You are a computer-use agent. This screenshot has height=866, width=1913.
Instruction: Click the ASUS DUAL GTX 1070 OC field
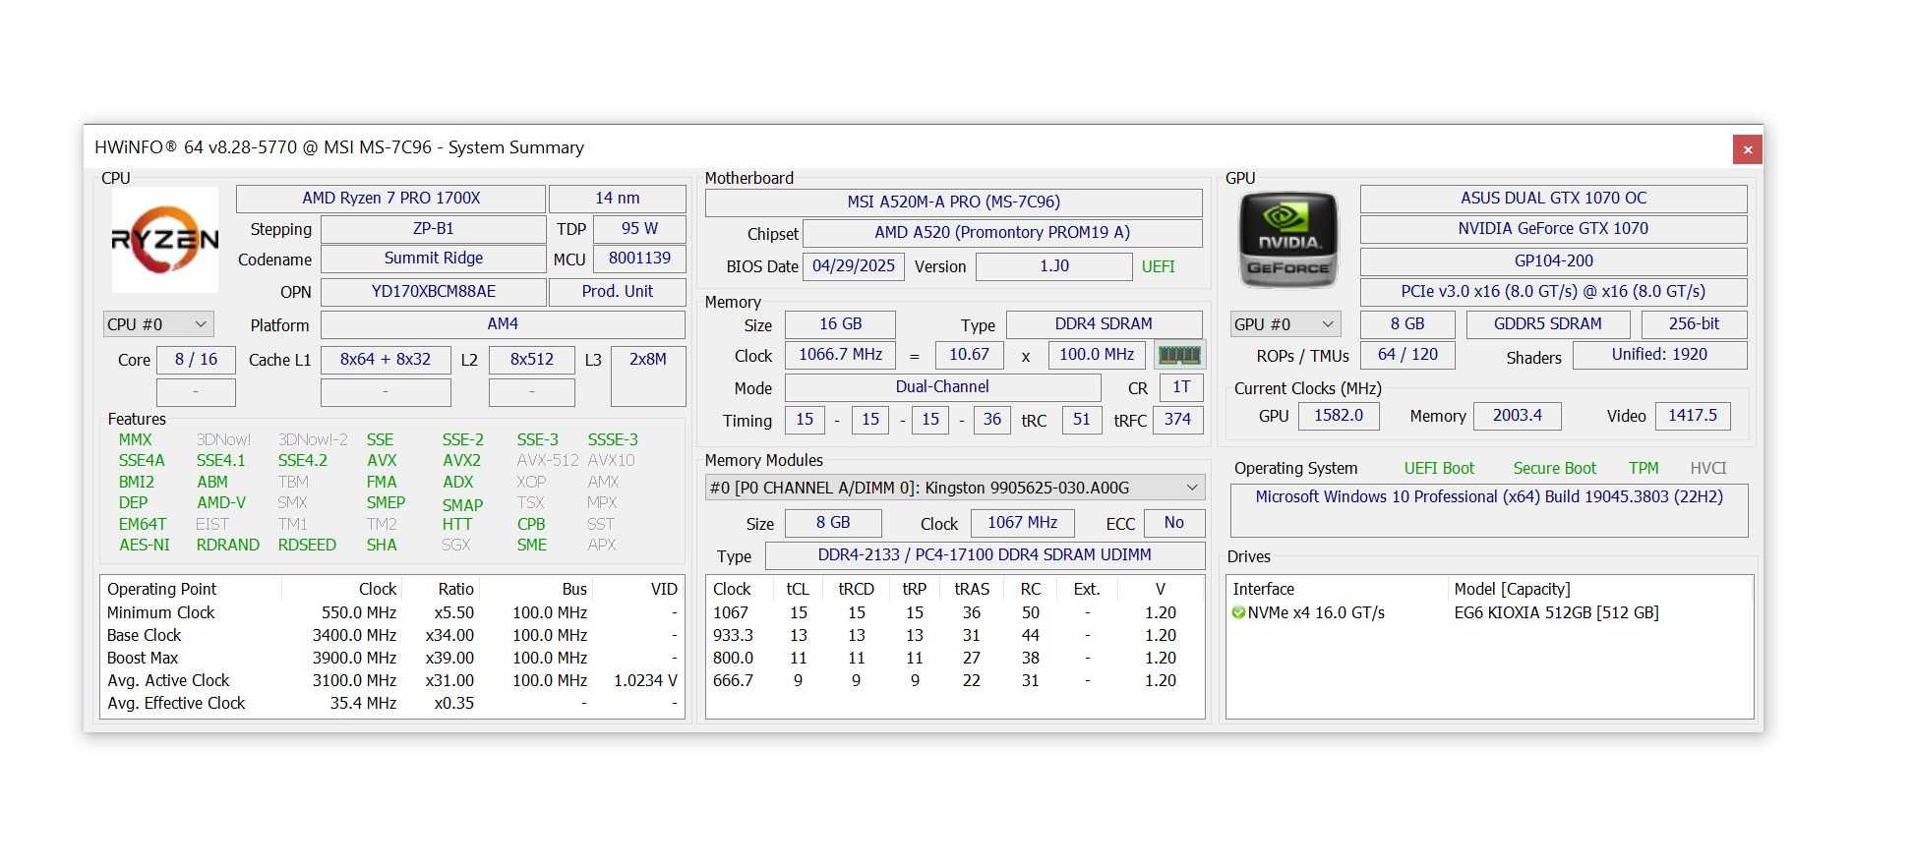pyautogui.click(x=1553, y=199)
